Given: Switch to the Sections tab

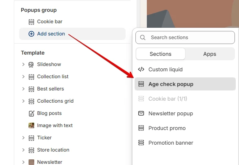Looking at the screenshot, I should [161, 54].
